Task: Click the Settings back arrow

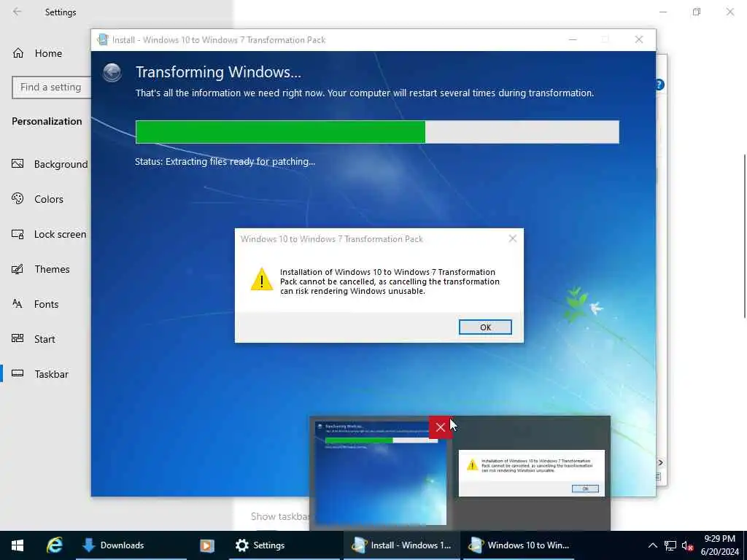Action: coord(18,12)
